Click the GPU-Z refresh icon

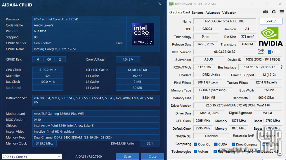click(273, 12)
